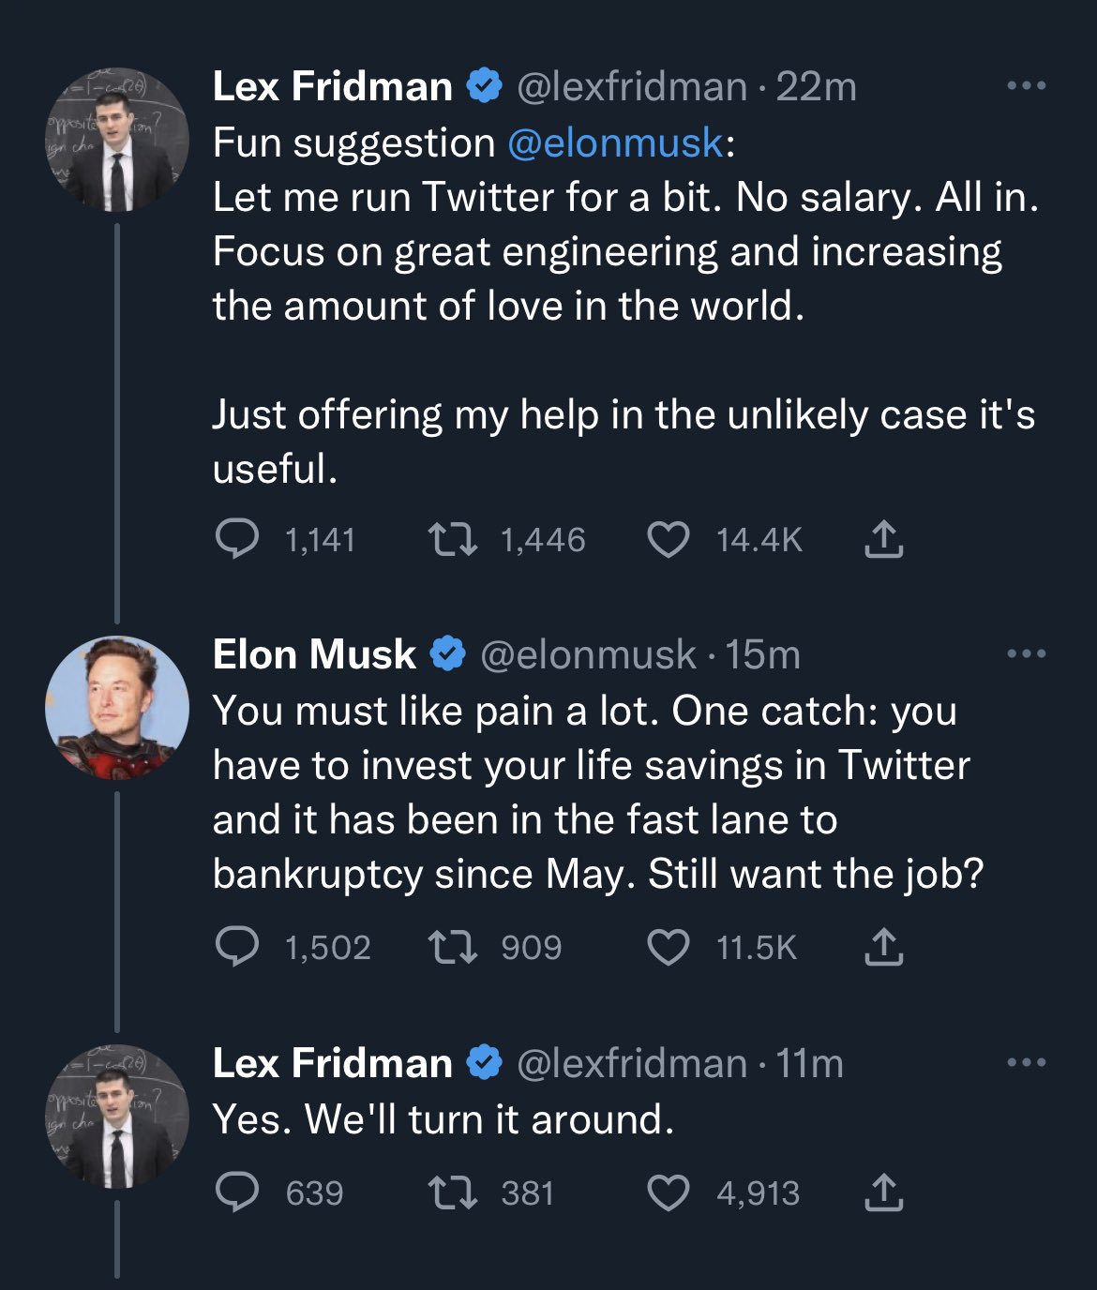The height and width of the screenshot is (1290, 1097).
Task: Open Elon Musk's profile picture
Action: point(117,708)
